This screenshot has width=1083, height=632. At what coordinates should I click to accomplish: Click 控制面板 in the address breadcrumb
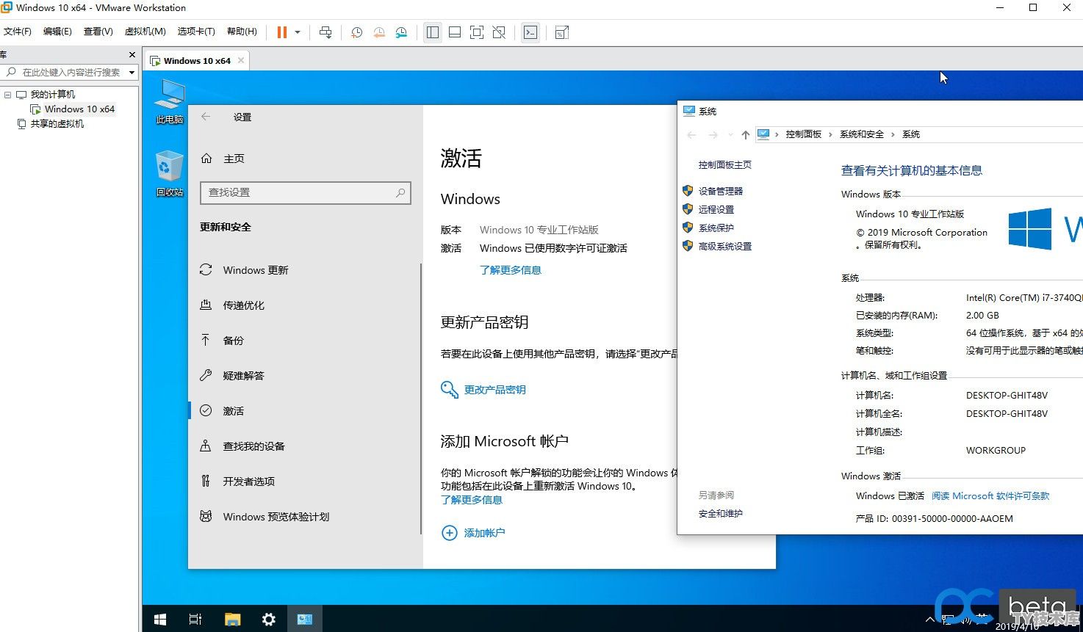click(x=804, y=134)
